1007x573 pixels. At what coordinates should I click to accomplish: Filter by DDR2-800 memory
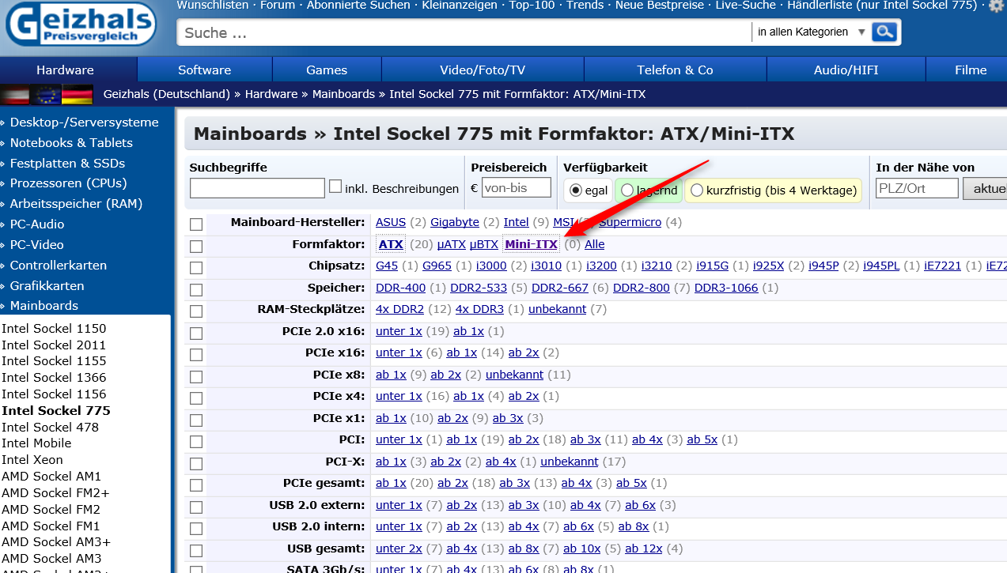tap(639, 288)
